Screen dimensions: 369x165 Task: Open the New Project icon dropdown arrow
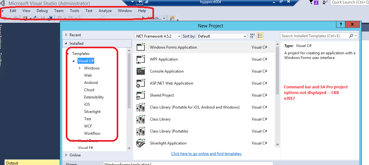click(31, 18)
